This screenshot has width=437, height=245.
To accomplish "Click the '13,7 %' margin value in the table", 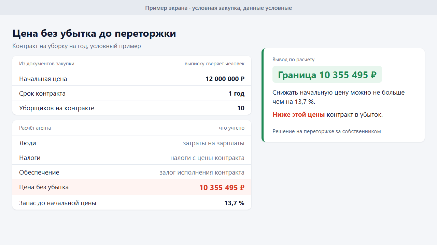I will (x=234, y=203).
